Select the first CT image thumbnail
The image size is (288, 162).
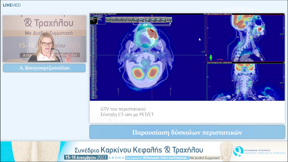tap(108, 19)
